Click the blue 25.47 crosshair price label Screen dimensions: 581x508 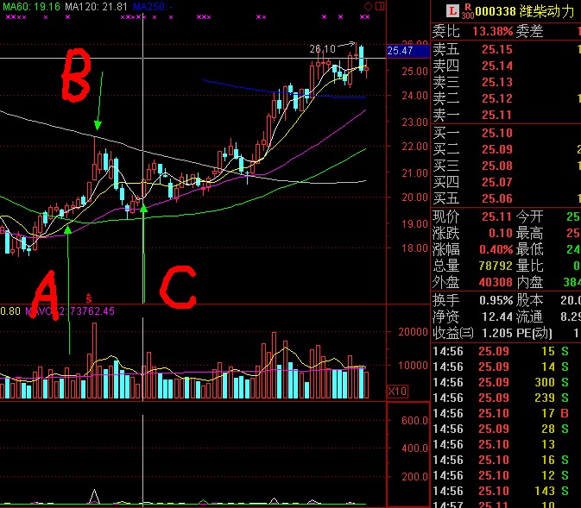408,51
